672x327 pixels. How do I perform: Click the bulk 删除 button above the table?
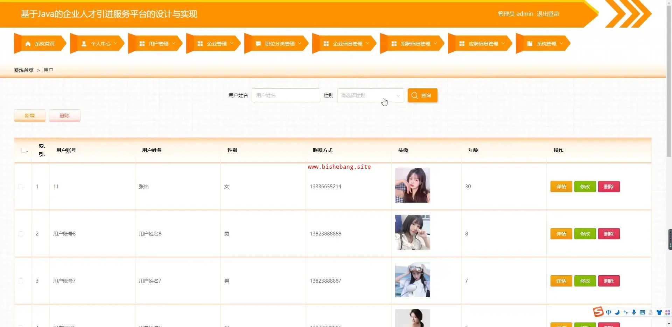click(x=65, y=115)
